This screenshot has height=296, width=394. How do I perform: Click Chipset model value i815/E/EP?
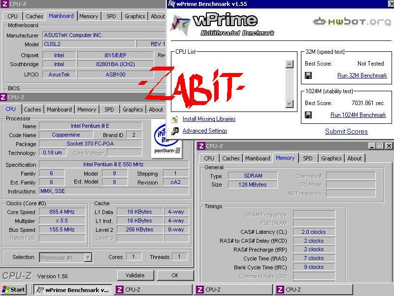pyautogui.click(x=115, y=55)
